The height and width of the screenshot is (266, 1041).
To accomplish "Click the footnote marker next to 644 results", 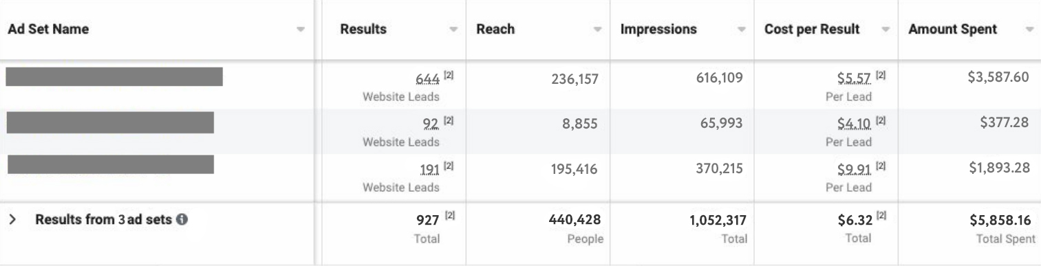I will tap(449, 76).
